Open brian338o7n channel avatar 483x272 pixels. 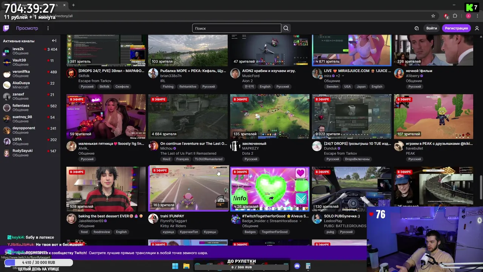coord(153,73)
